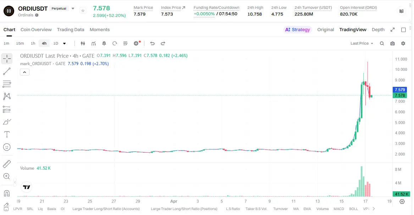
Task: Select the text annotation tool
Action: (x=7, y=134)
